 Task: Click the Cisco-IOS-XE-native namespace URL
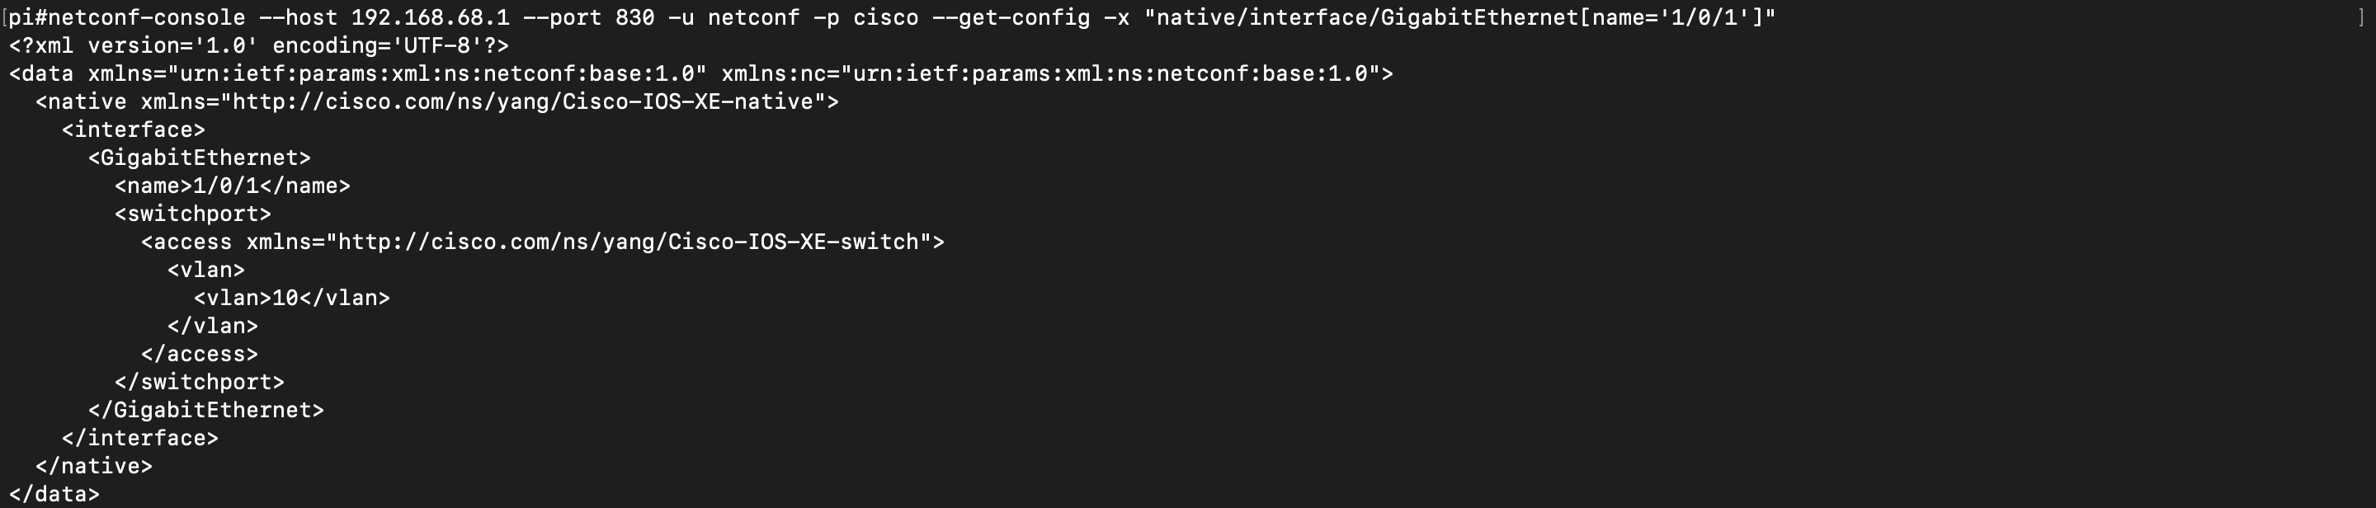[x=523, y=101]
